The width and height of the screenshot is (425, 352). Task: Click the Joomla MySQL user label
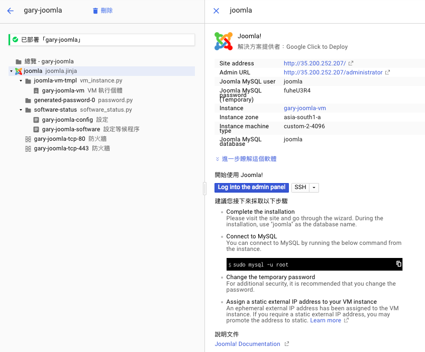(248, 81)
